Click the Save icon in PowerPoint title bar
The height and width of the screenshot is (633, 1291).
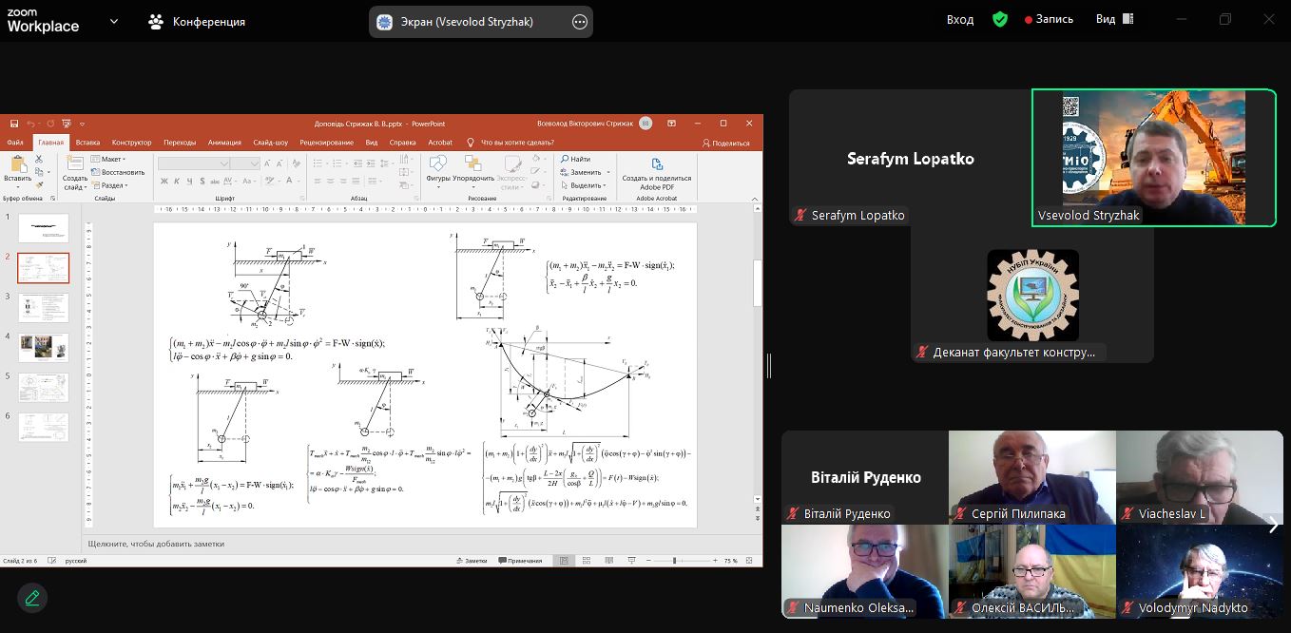14,124
